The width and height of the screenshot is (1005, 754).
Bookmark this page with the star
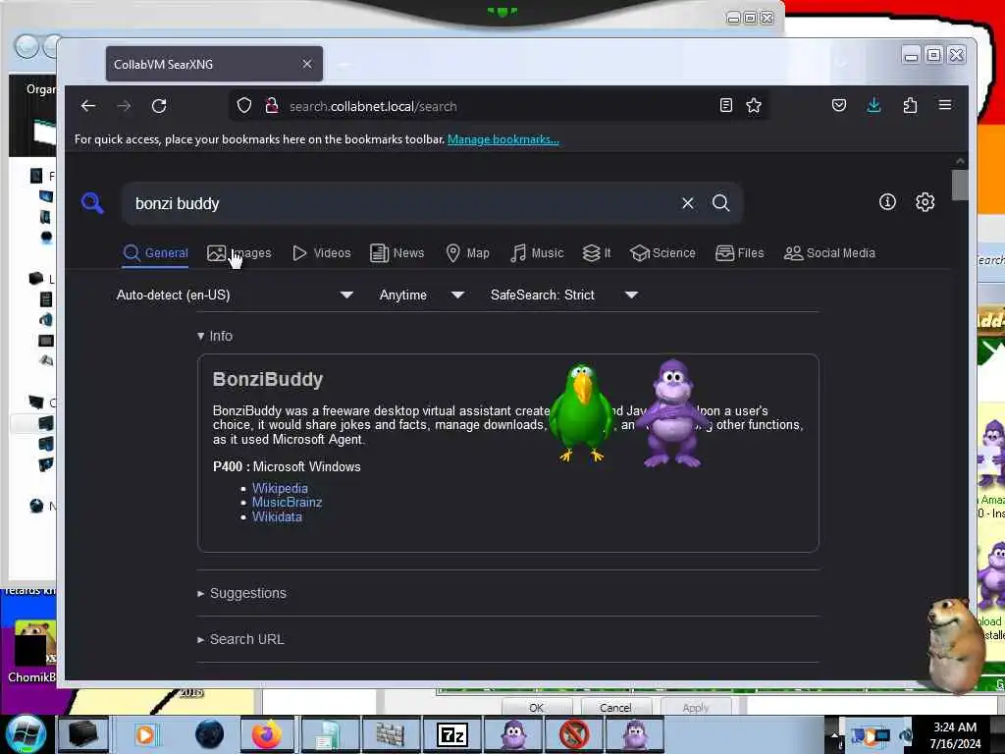754,105
